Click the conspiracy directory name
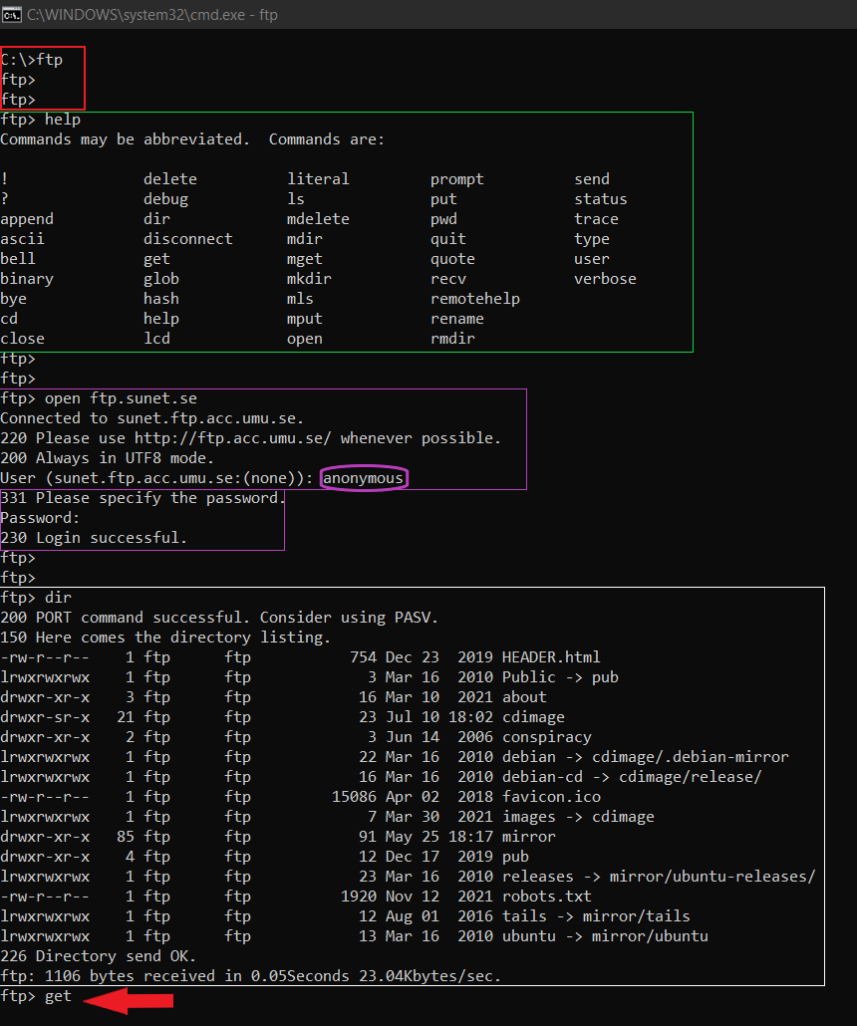Screen dimensions: 857x1026 [547, 737]
